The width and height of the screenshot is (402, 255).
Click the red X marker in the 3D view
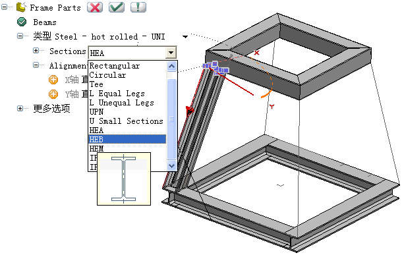pos(256,53)
